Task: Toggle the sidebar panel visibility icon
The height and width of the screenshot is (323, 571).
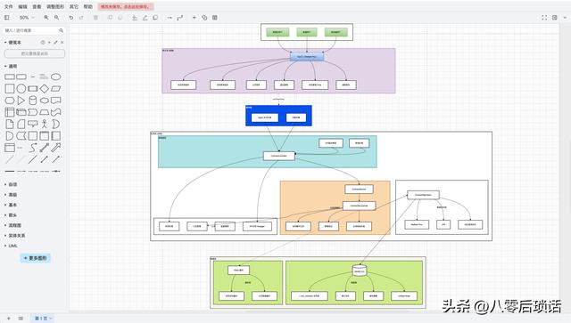Action: point(6,18)
